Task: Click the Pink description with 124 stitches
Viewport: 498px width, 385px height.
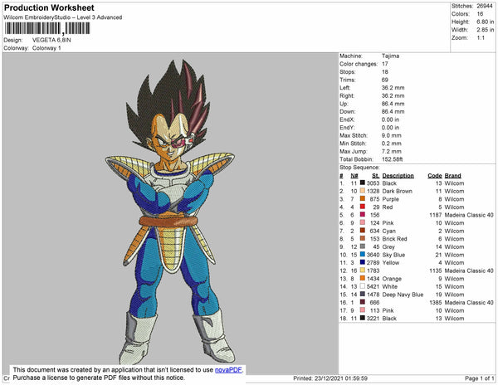Action: 388,223
